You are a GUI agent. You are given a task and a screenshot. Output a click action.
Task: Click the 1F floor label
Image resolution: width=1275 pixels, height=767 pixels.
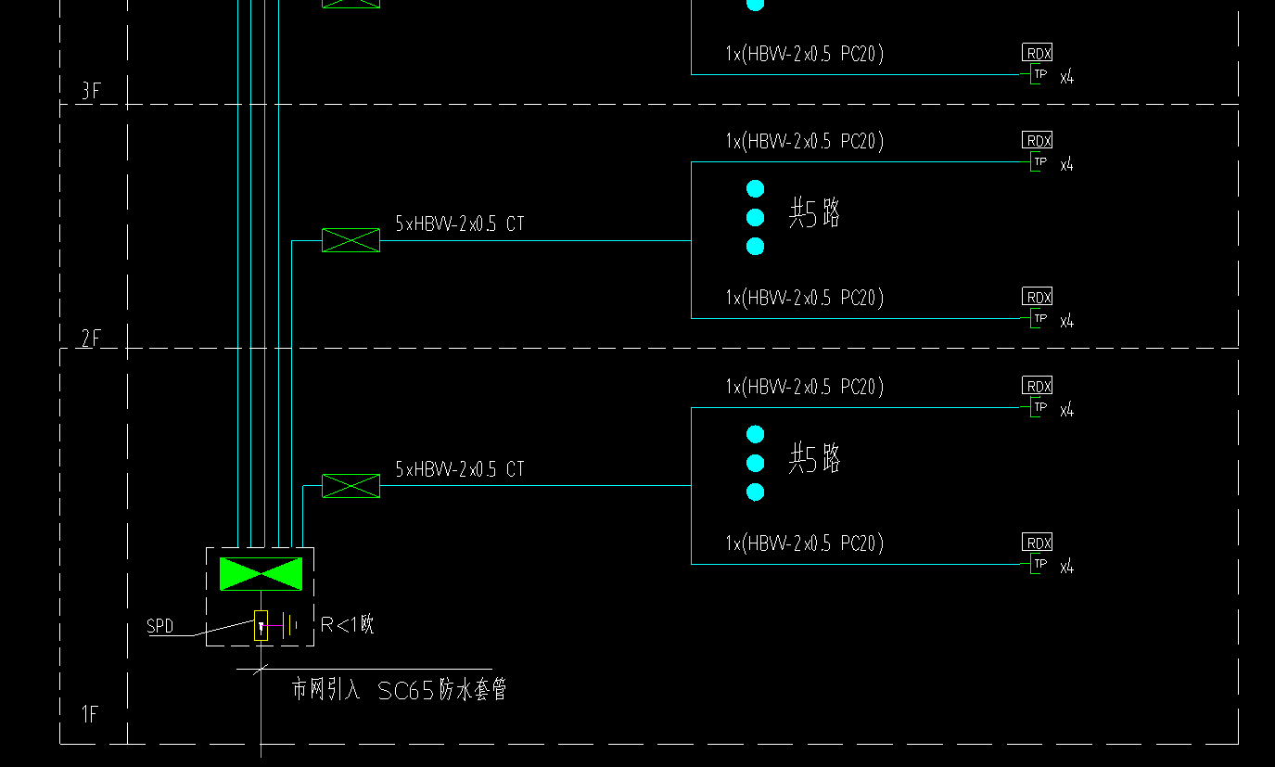[90, 714]
